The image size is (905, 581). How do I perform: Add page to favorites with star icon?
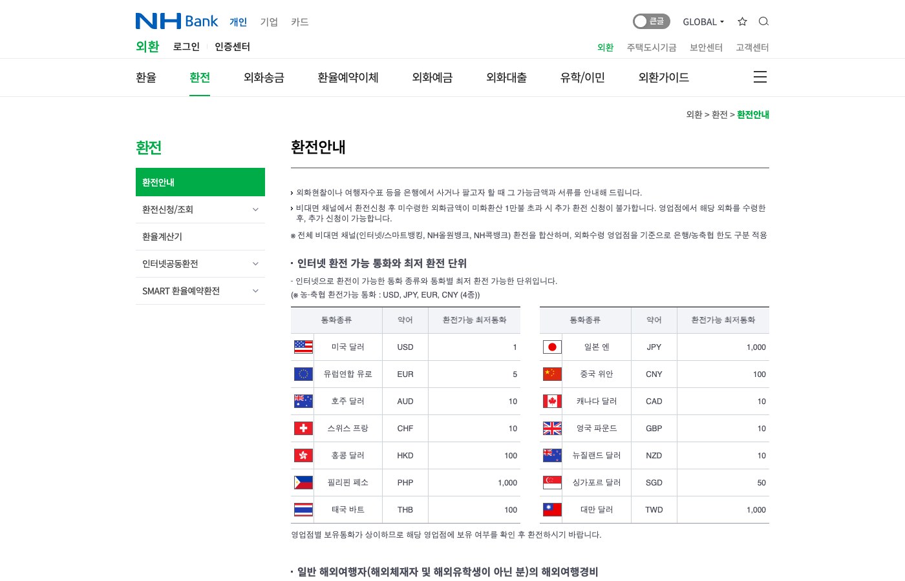[742, 21]
